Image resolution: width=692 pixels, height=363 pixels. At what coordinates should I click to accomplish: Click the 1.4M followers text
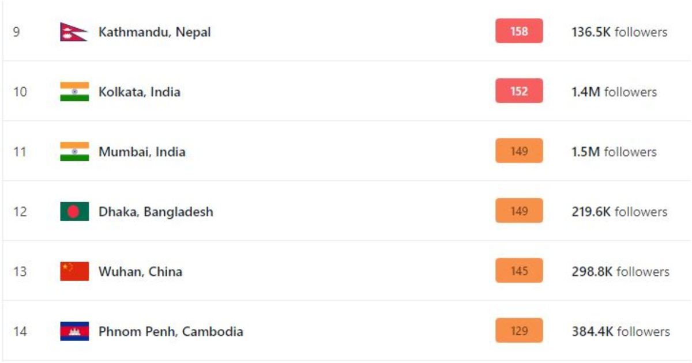coord(614,92)
